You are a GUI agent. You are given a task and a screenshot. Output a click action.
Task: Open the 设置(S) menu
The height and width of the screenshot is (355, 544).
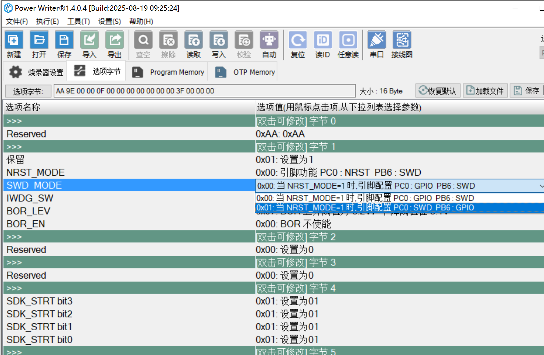(110, 21)
